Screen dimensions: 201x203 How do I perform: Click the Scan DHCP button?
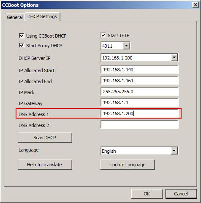click(45, 138)
